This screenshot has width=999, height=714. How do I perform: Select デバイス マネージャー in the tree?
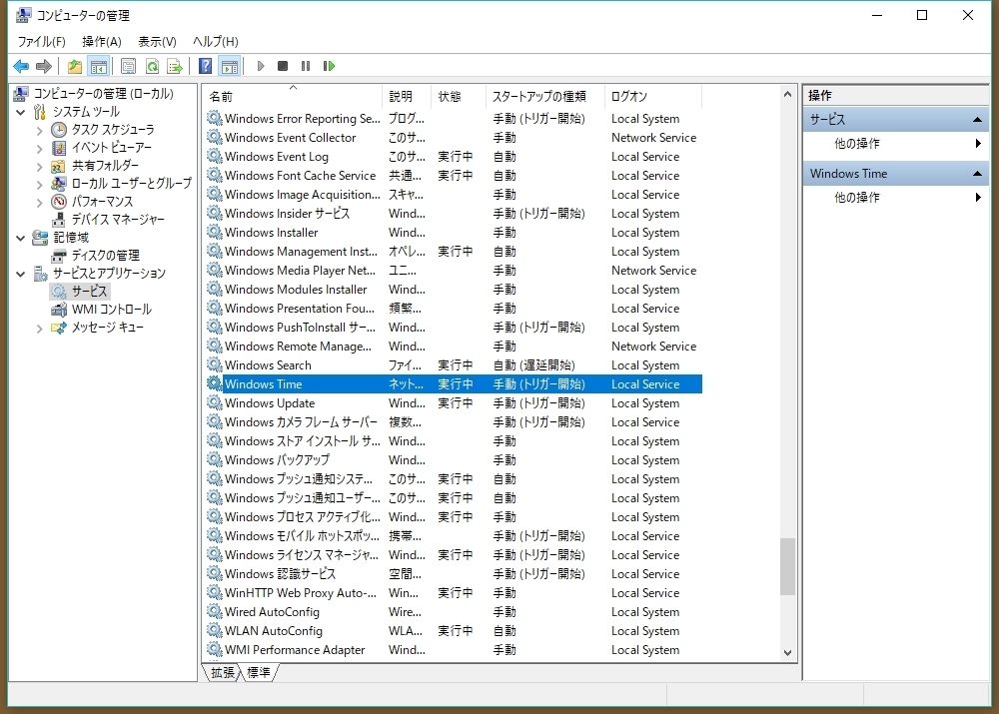click(117, 220)
